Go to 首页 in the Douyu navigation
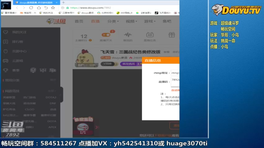This screenshot has width=264, height=148. (79, 21)
